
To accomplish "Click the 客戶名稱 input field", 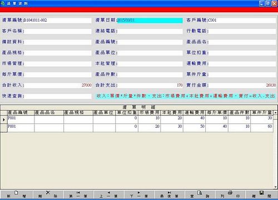I will [58, 31].
